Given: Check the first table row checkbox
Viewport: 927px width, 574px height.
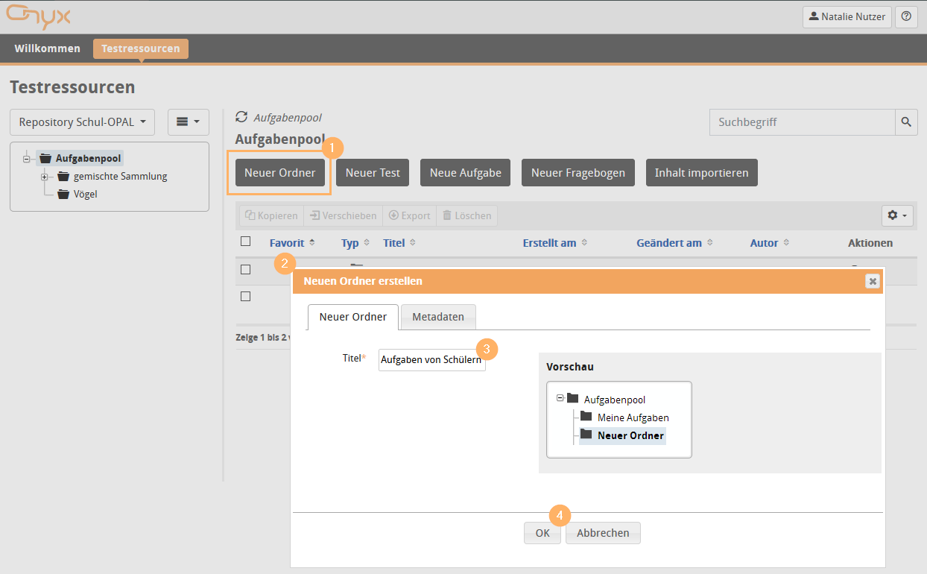Looking at the screenshot, I should click(245, 269).
